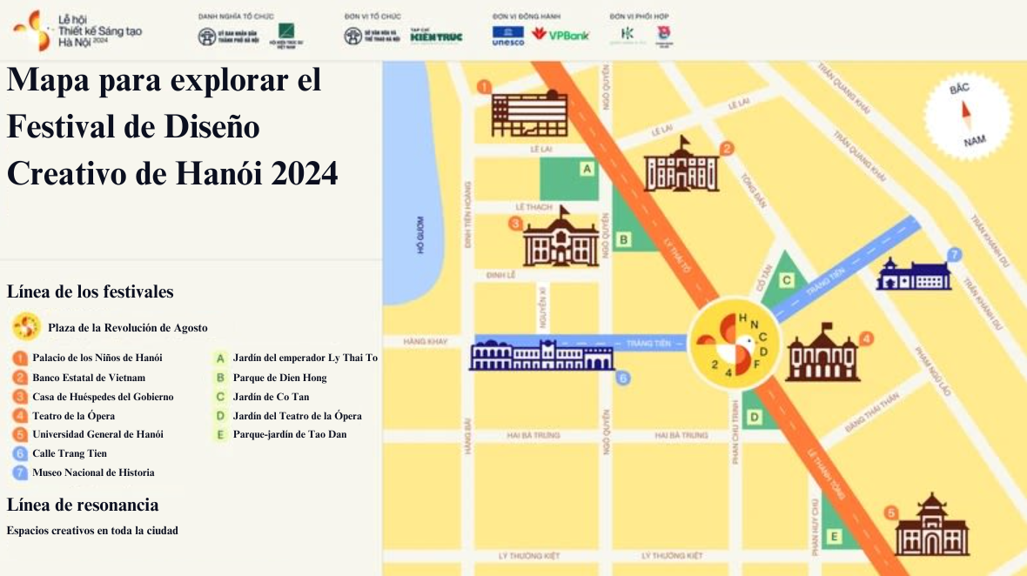Image resolution: width=1027 pixels, height=576 pixels.
Task: Select the triangular green garden C marker
Action: pyautogui.click(x=786, y=278)
